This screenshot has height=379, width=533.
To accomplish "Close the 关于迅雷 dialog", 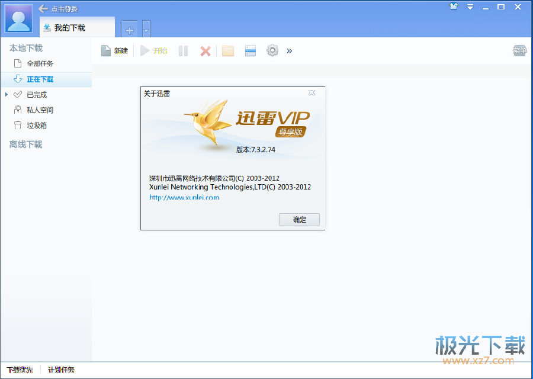I will pos(312,93).
